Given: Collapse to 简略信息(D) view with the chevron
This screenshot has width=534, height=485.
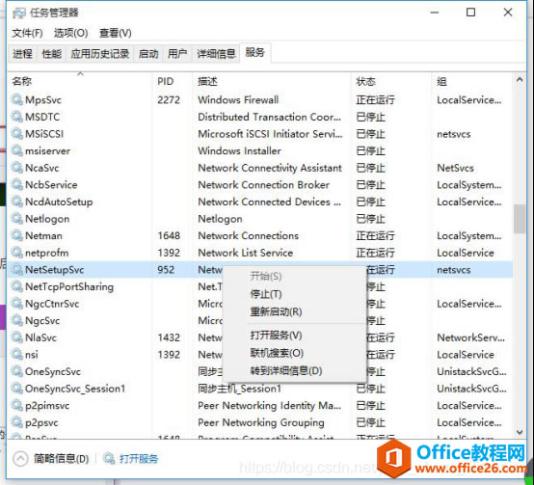Looking at the screenshot, I should (20, 459).
